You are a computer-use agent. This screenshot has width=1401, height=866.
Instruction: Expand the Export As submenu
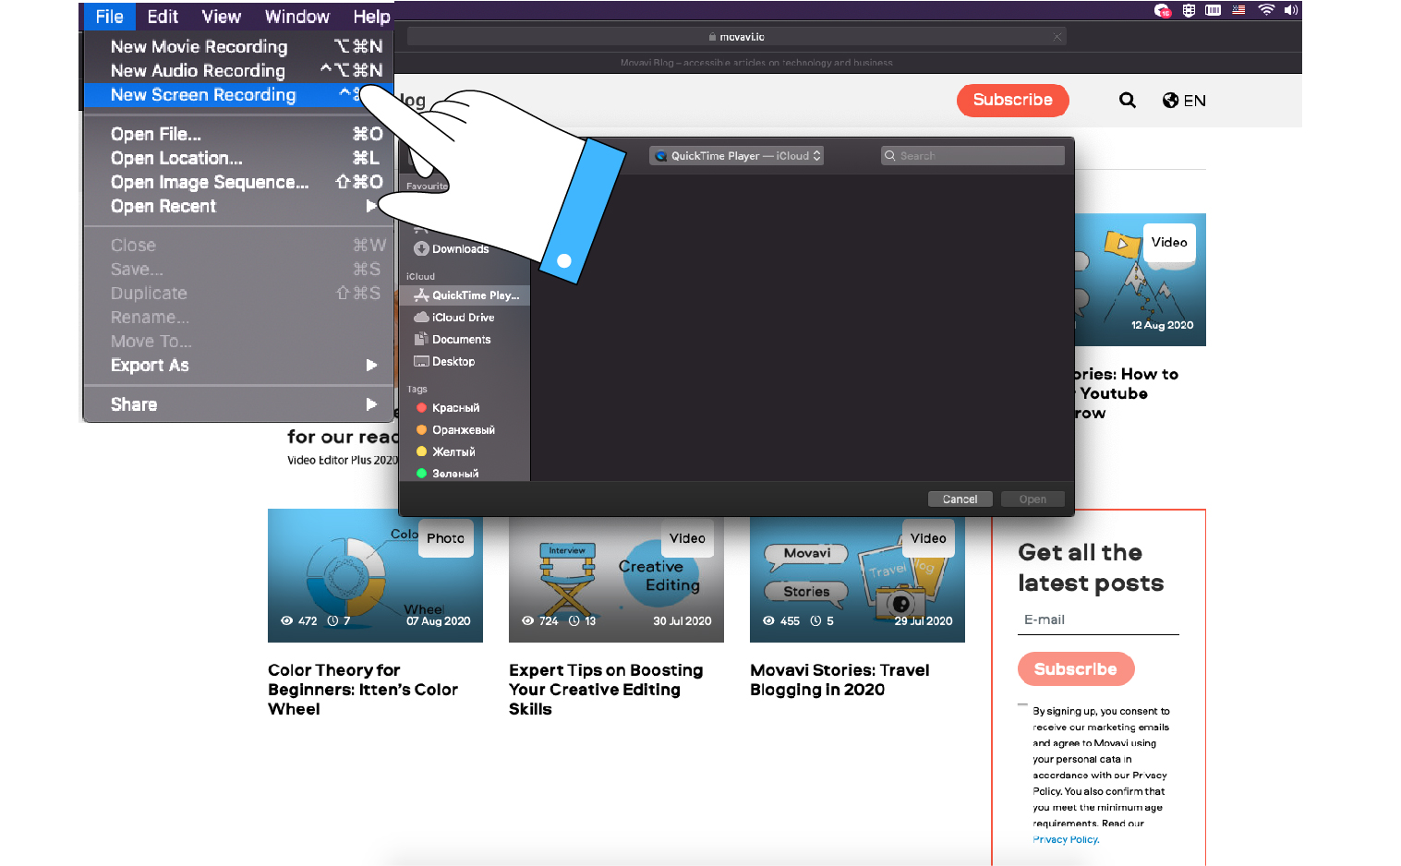coord(238,365)
